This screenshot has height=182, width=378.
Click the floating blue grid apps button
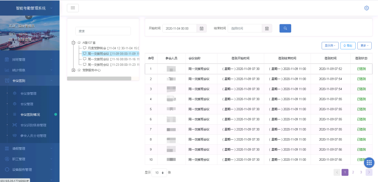(x=369, y=163)
